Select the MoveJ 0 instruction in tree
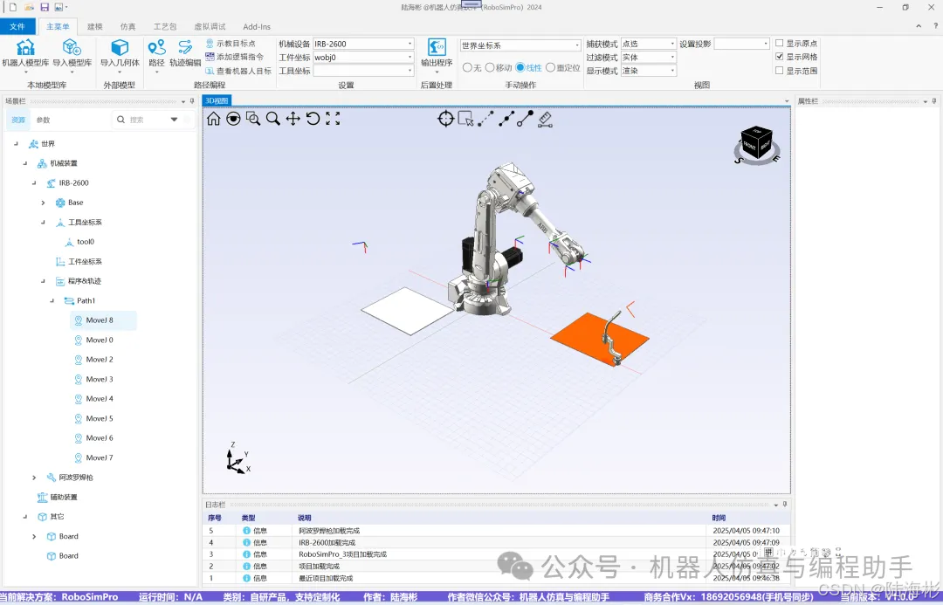The width and height of the screenshot is (943, 605). coord(100,340)
